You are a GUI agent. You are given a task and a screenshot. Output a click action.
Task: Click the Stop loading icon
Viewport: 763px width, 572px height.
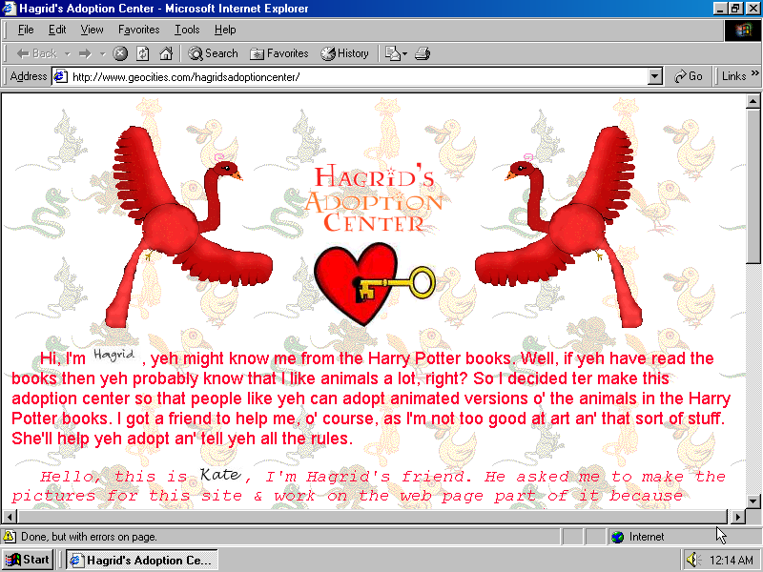tap(120, 53)
